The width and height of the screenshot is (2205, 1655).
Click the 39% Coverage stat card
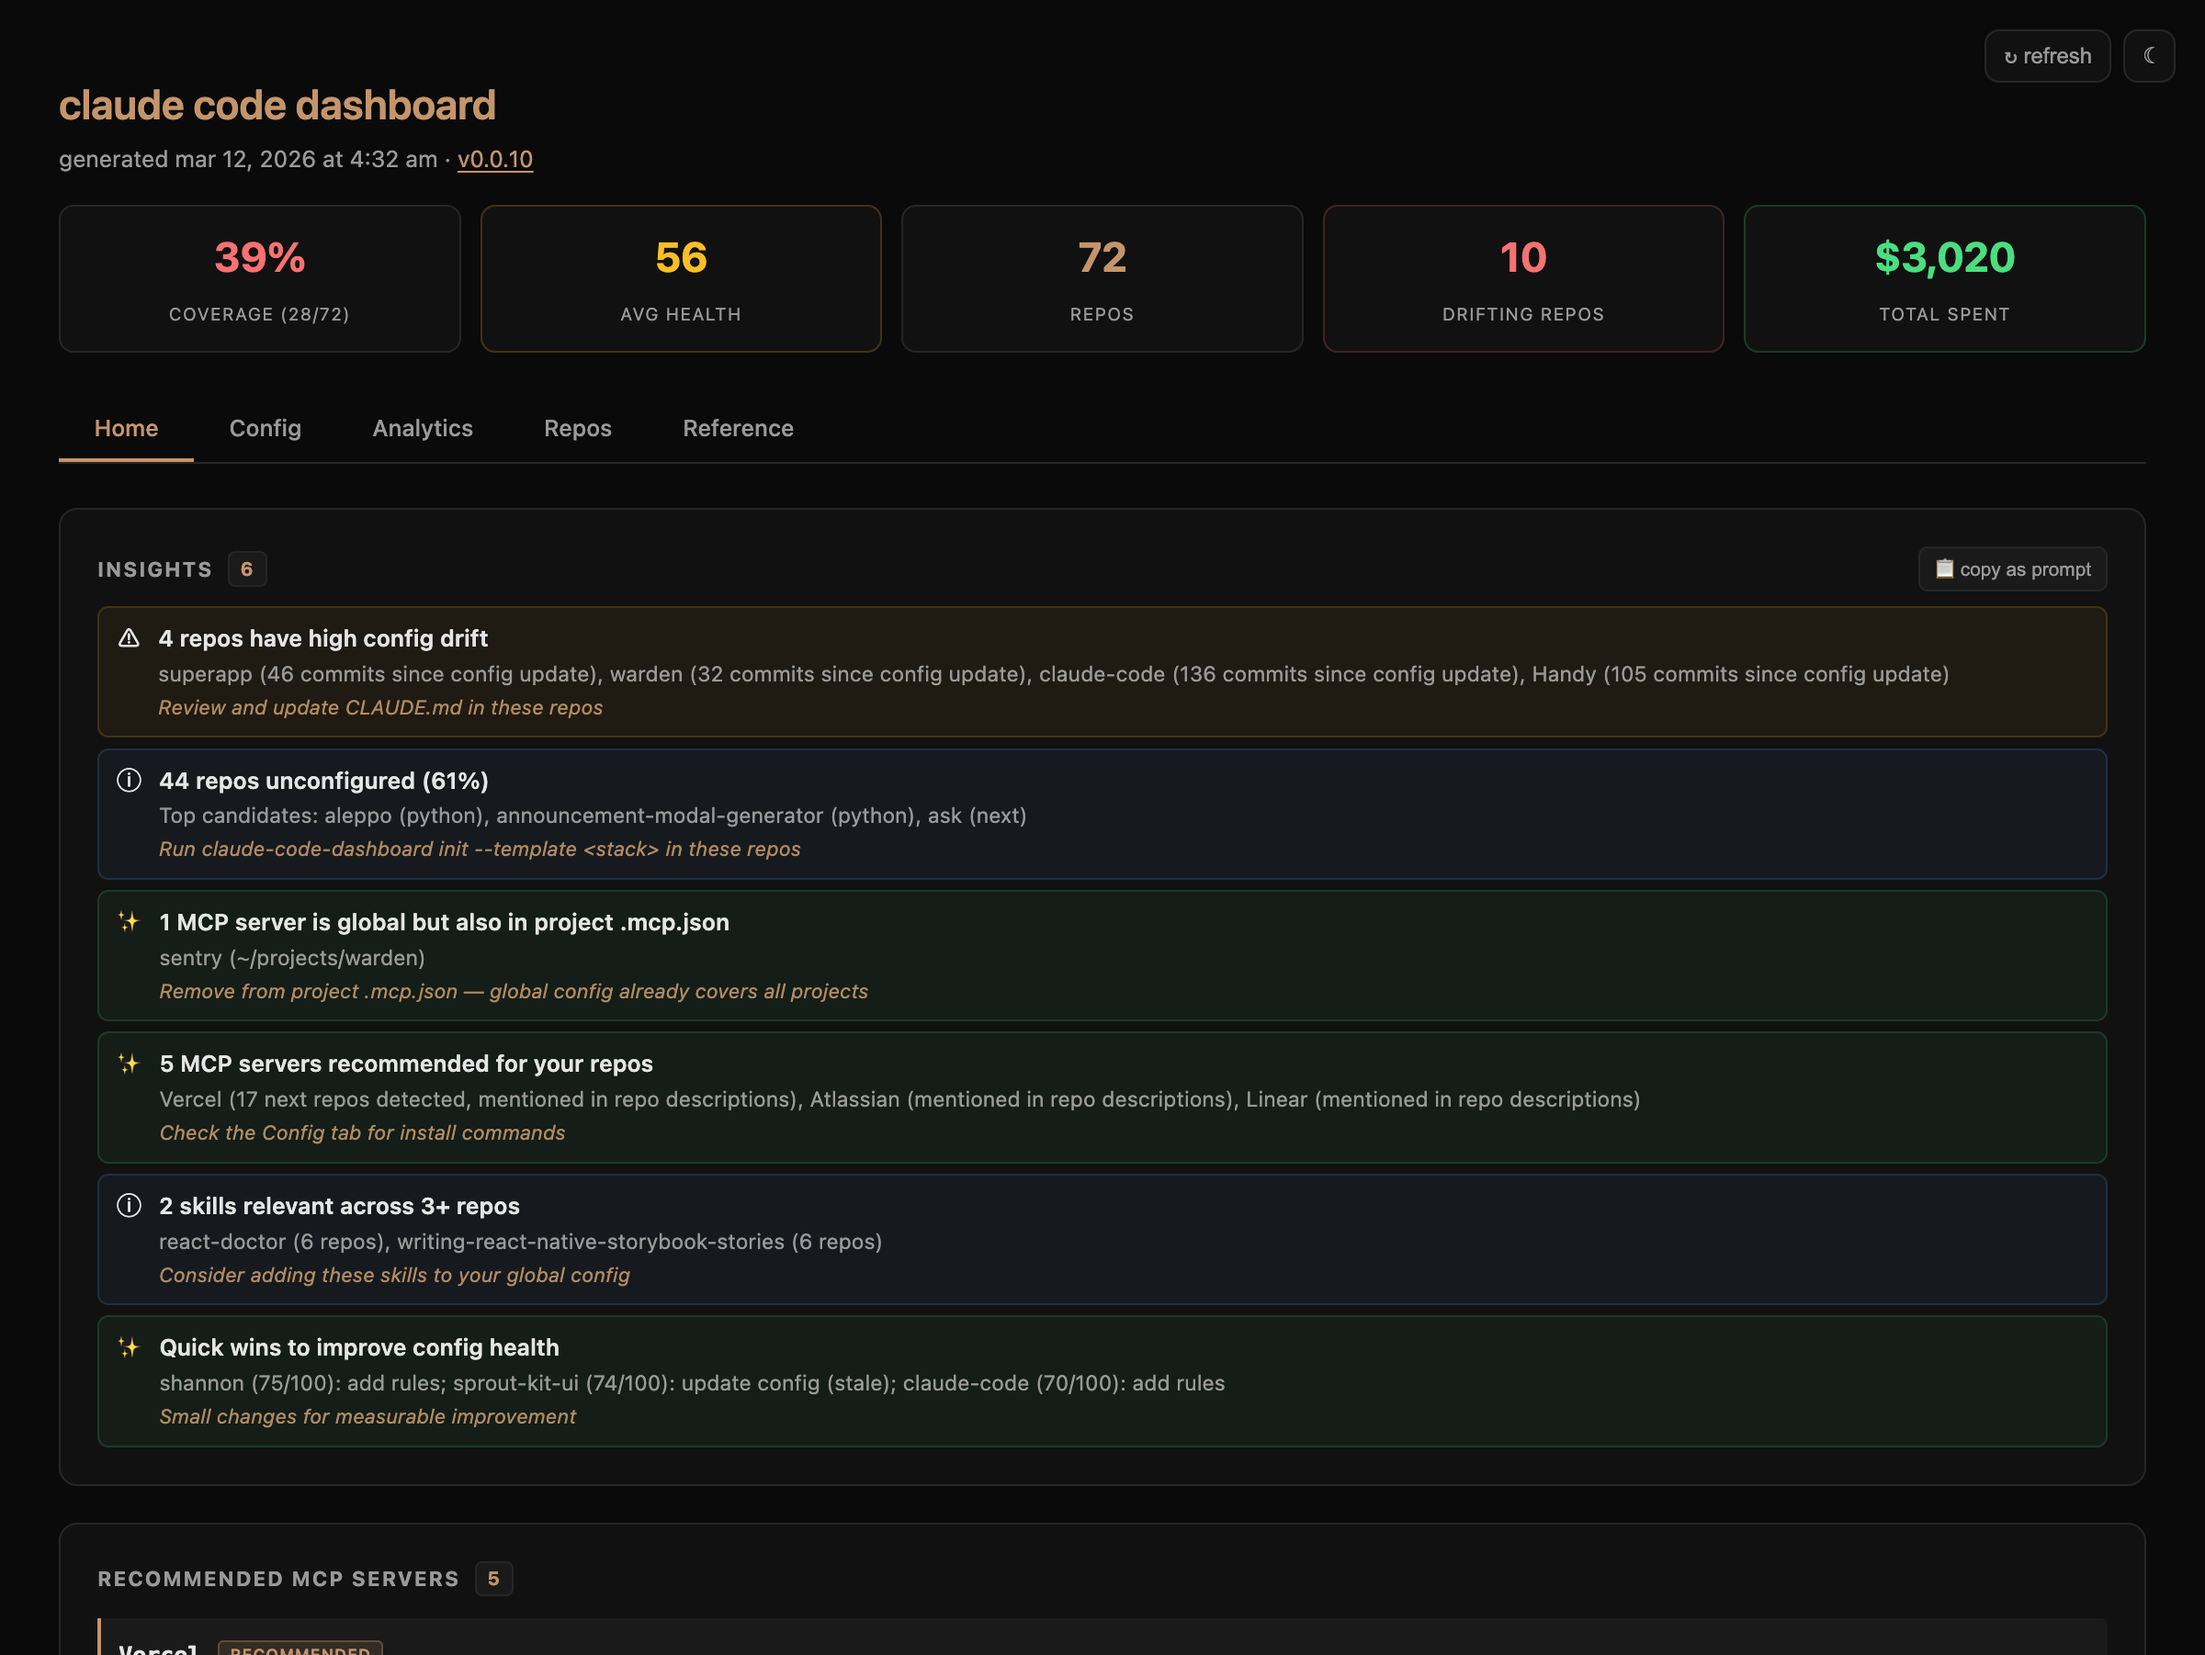(259, 279)
